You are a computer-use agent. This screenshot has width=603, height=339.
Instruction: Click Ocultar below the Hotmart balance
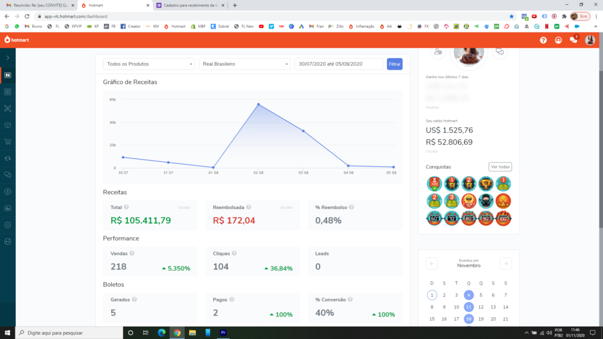(432, 151)
